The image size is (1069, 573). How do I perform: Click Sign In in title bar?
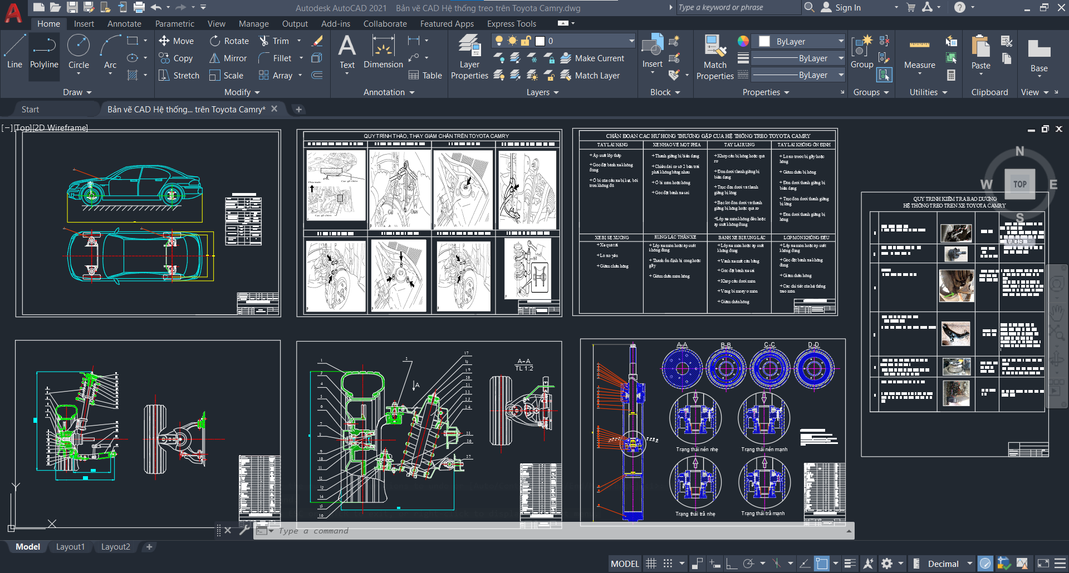[841, 7]
